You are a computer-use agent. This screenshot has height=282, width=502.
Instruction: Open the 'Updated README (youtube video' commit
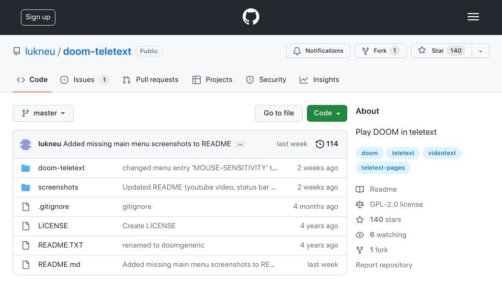click(x=199, y=187)
